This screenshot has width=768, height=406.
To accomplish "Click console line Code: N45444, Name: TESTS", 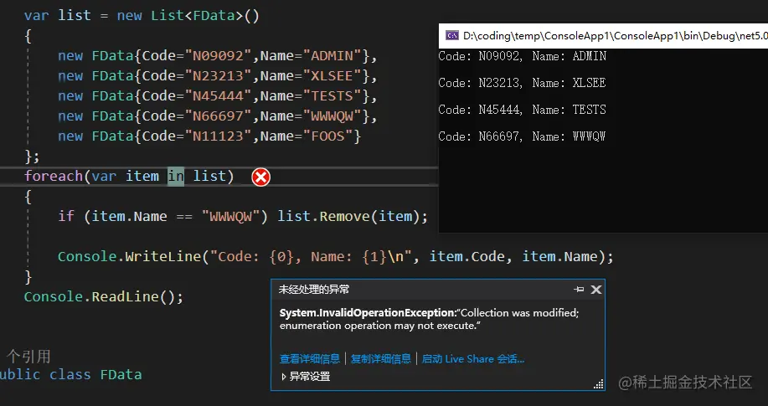I will click(x=522, y=110).
